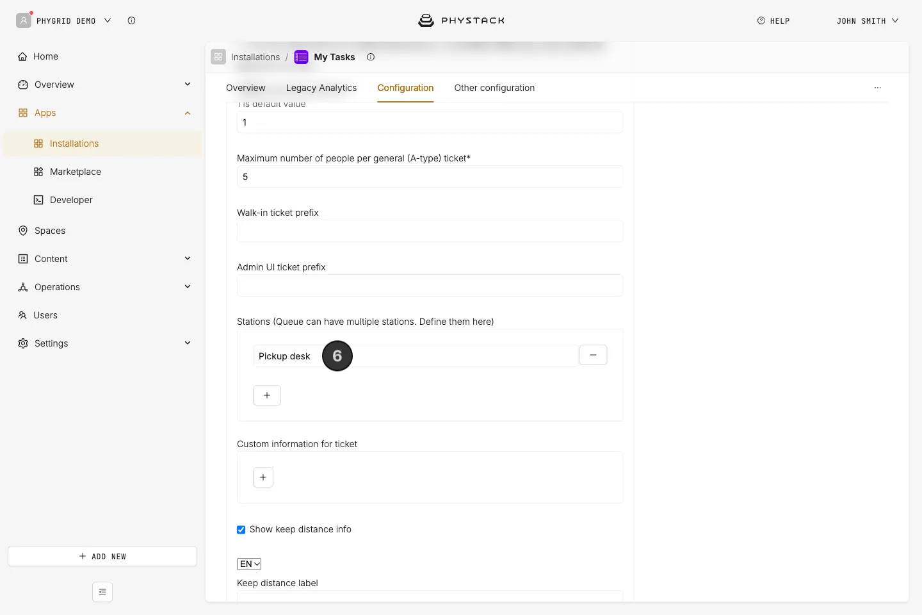
Task: Add a new station with plus button
Action: (267, 395)
